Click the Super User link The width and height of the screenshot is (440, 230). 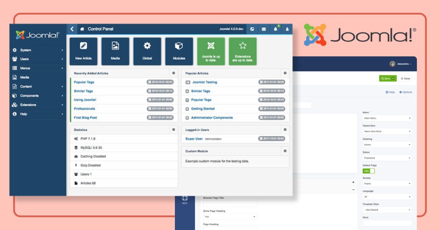pos(194,139)
